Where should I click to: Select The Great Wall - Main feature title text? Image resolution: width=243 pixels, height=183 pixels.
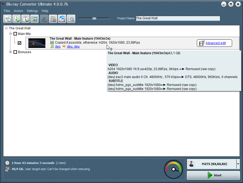(80, 39)
